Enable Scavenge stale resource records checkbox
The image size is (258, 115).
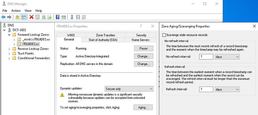pyautogui.click(x=164, y=35)
